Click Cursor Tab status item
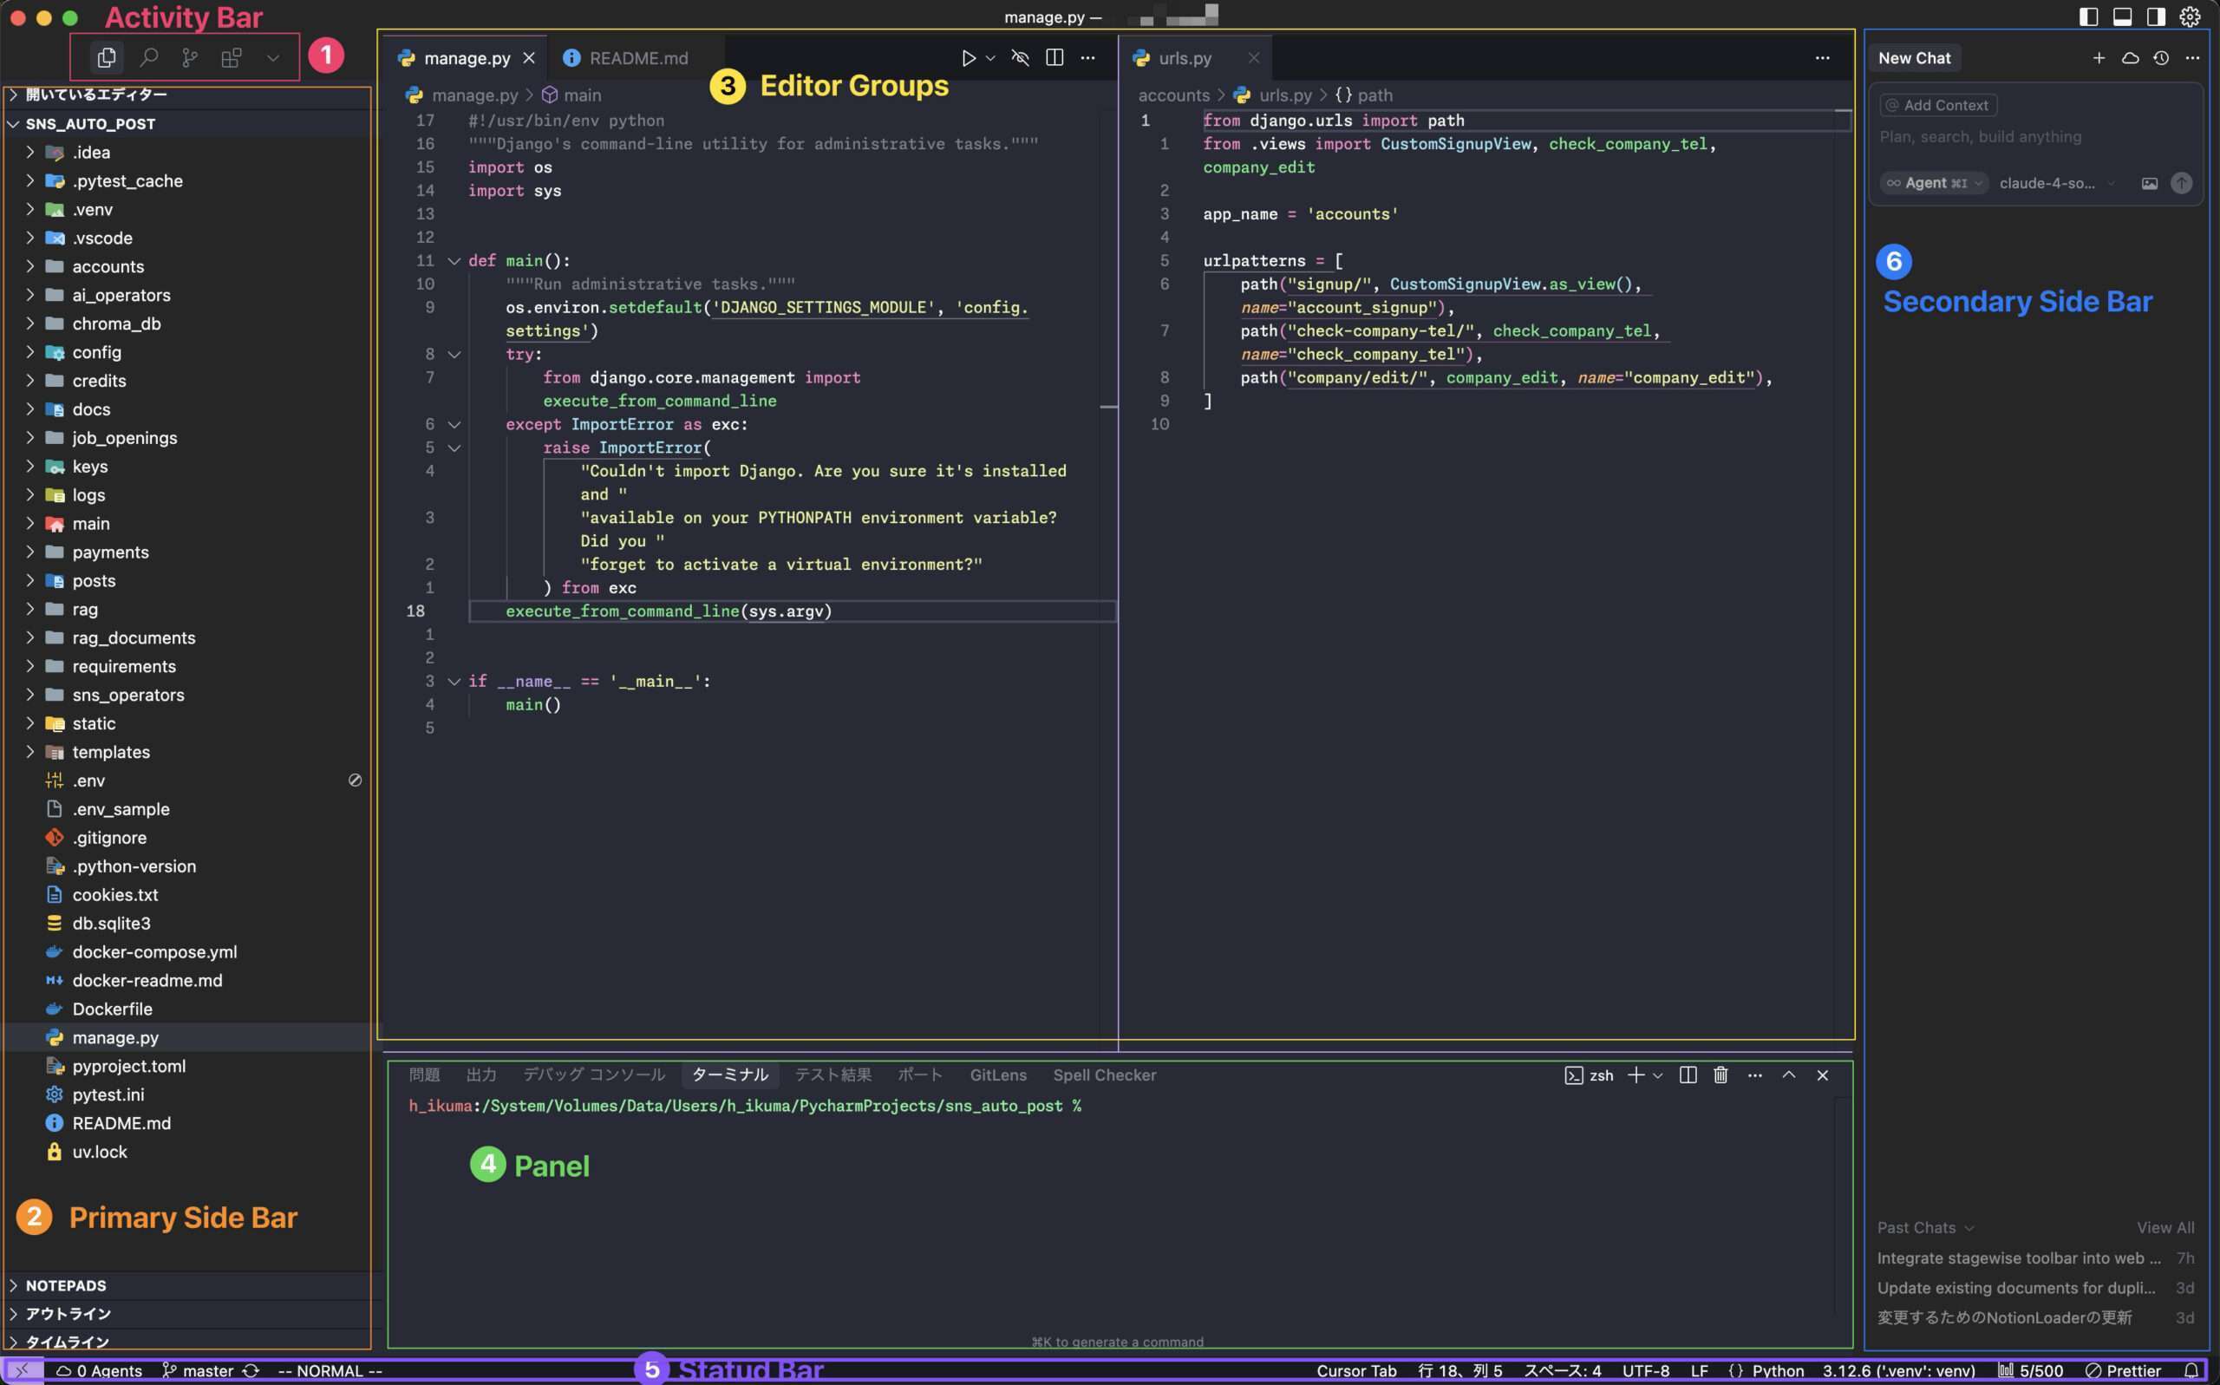Image resolution: width=2220 pixels, height=1385 pixels. tap(1356, 1371)
